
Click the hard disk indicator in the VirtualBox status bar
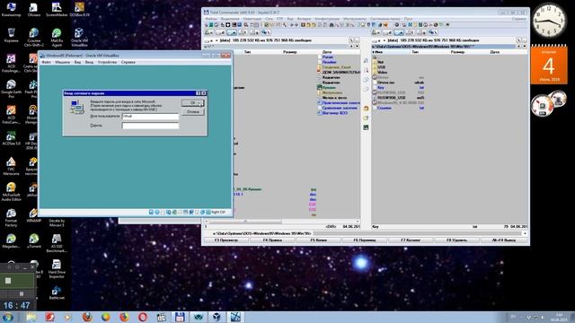pyautogui.click(x=151, y=212)
